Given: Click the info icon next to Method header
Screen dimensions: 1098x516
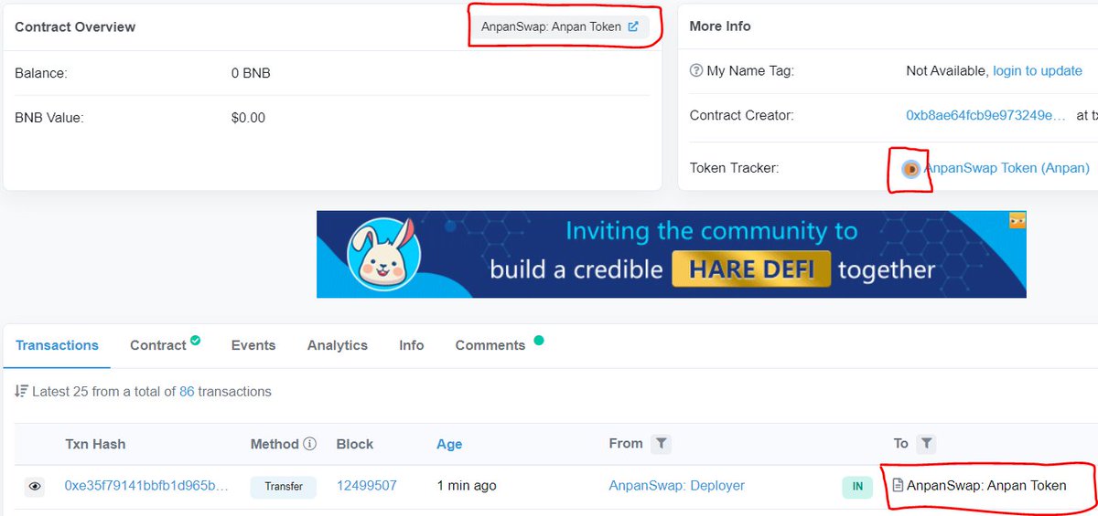Looking at the screenshot, I should coord(309,444).
